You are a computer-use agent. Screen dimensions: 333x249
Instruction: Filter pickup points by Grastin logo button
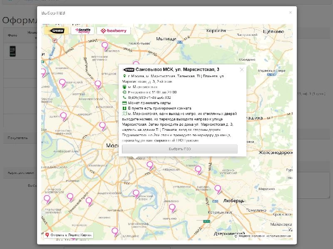[56, 31]
